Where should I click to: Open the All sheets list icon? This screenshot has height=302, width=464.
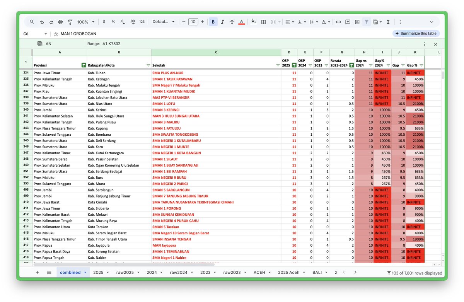(49, 272)
